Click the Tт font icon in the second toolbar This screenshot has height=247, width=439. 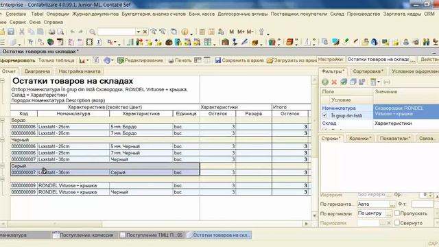tap(30, 42)
